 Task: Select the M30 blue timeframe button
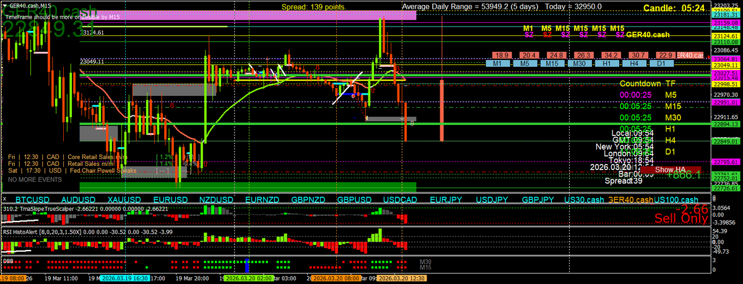pyautogui.click(x=580, y=64)
